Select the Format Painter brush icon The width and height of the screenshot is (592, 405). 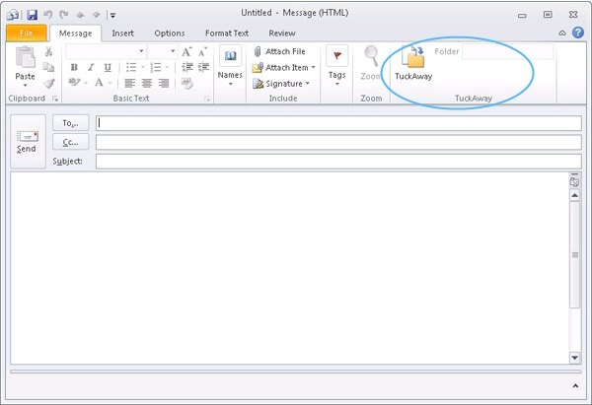pyautogui.click(x=48, y=83)
